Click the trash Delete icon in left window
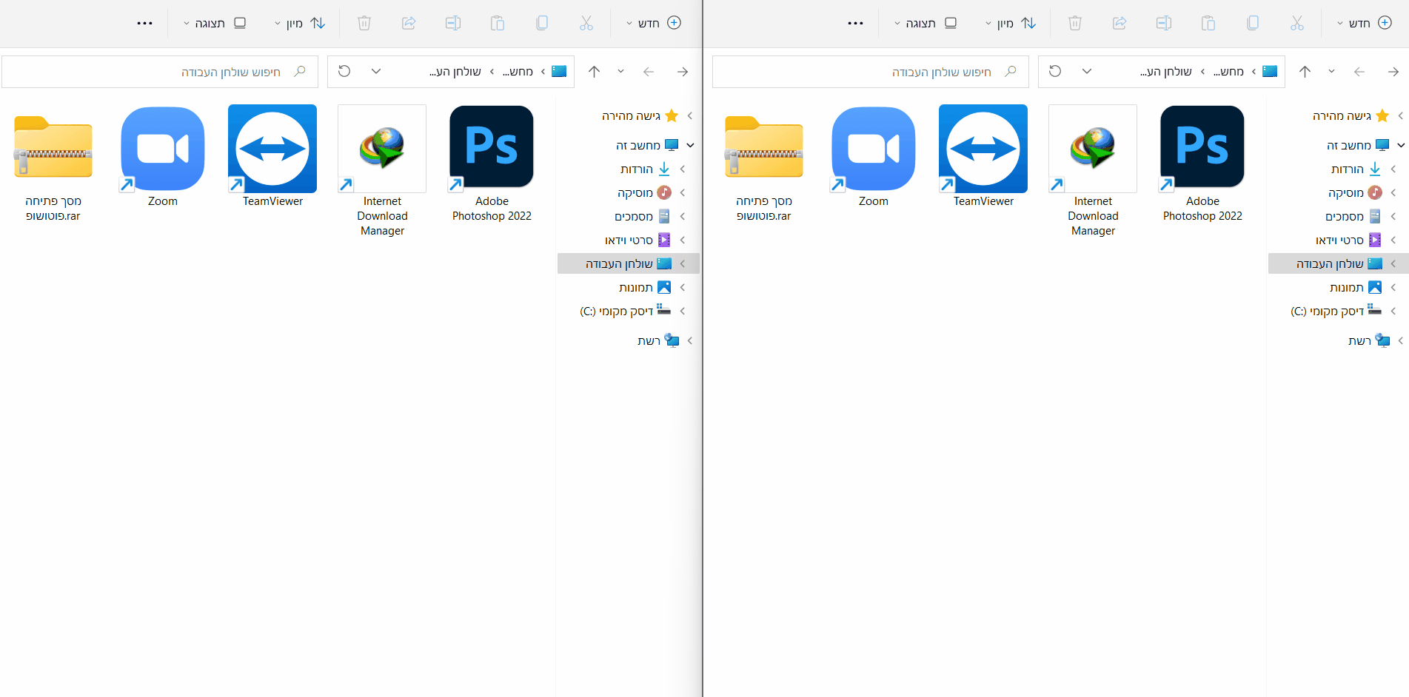Screen dimensions: 1409x697 pyautogui.click(x=364, y=23)
